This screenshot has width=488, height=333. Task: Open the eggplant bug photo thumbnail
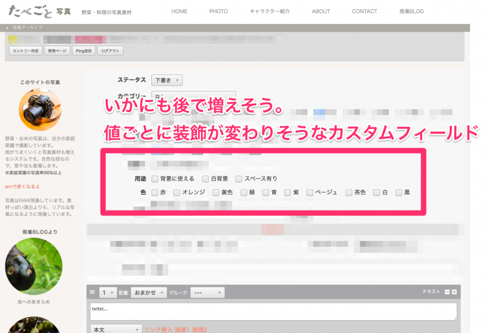click(34, 266)
